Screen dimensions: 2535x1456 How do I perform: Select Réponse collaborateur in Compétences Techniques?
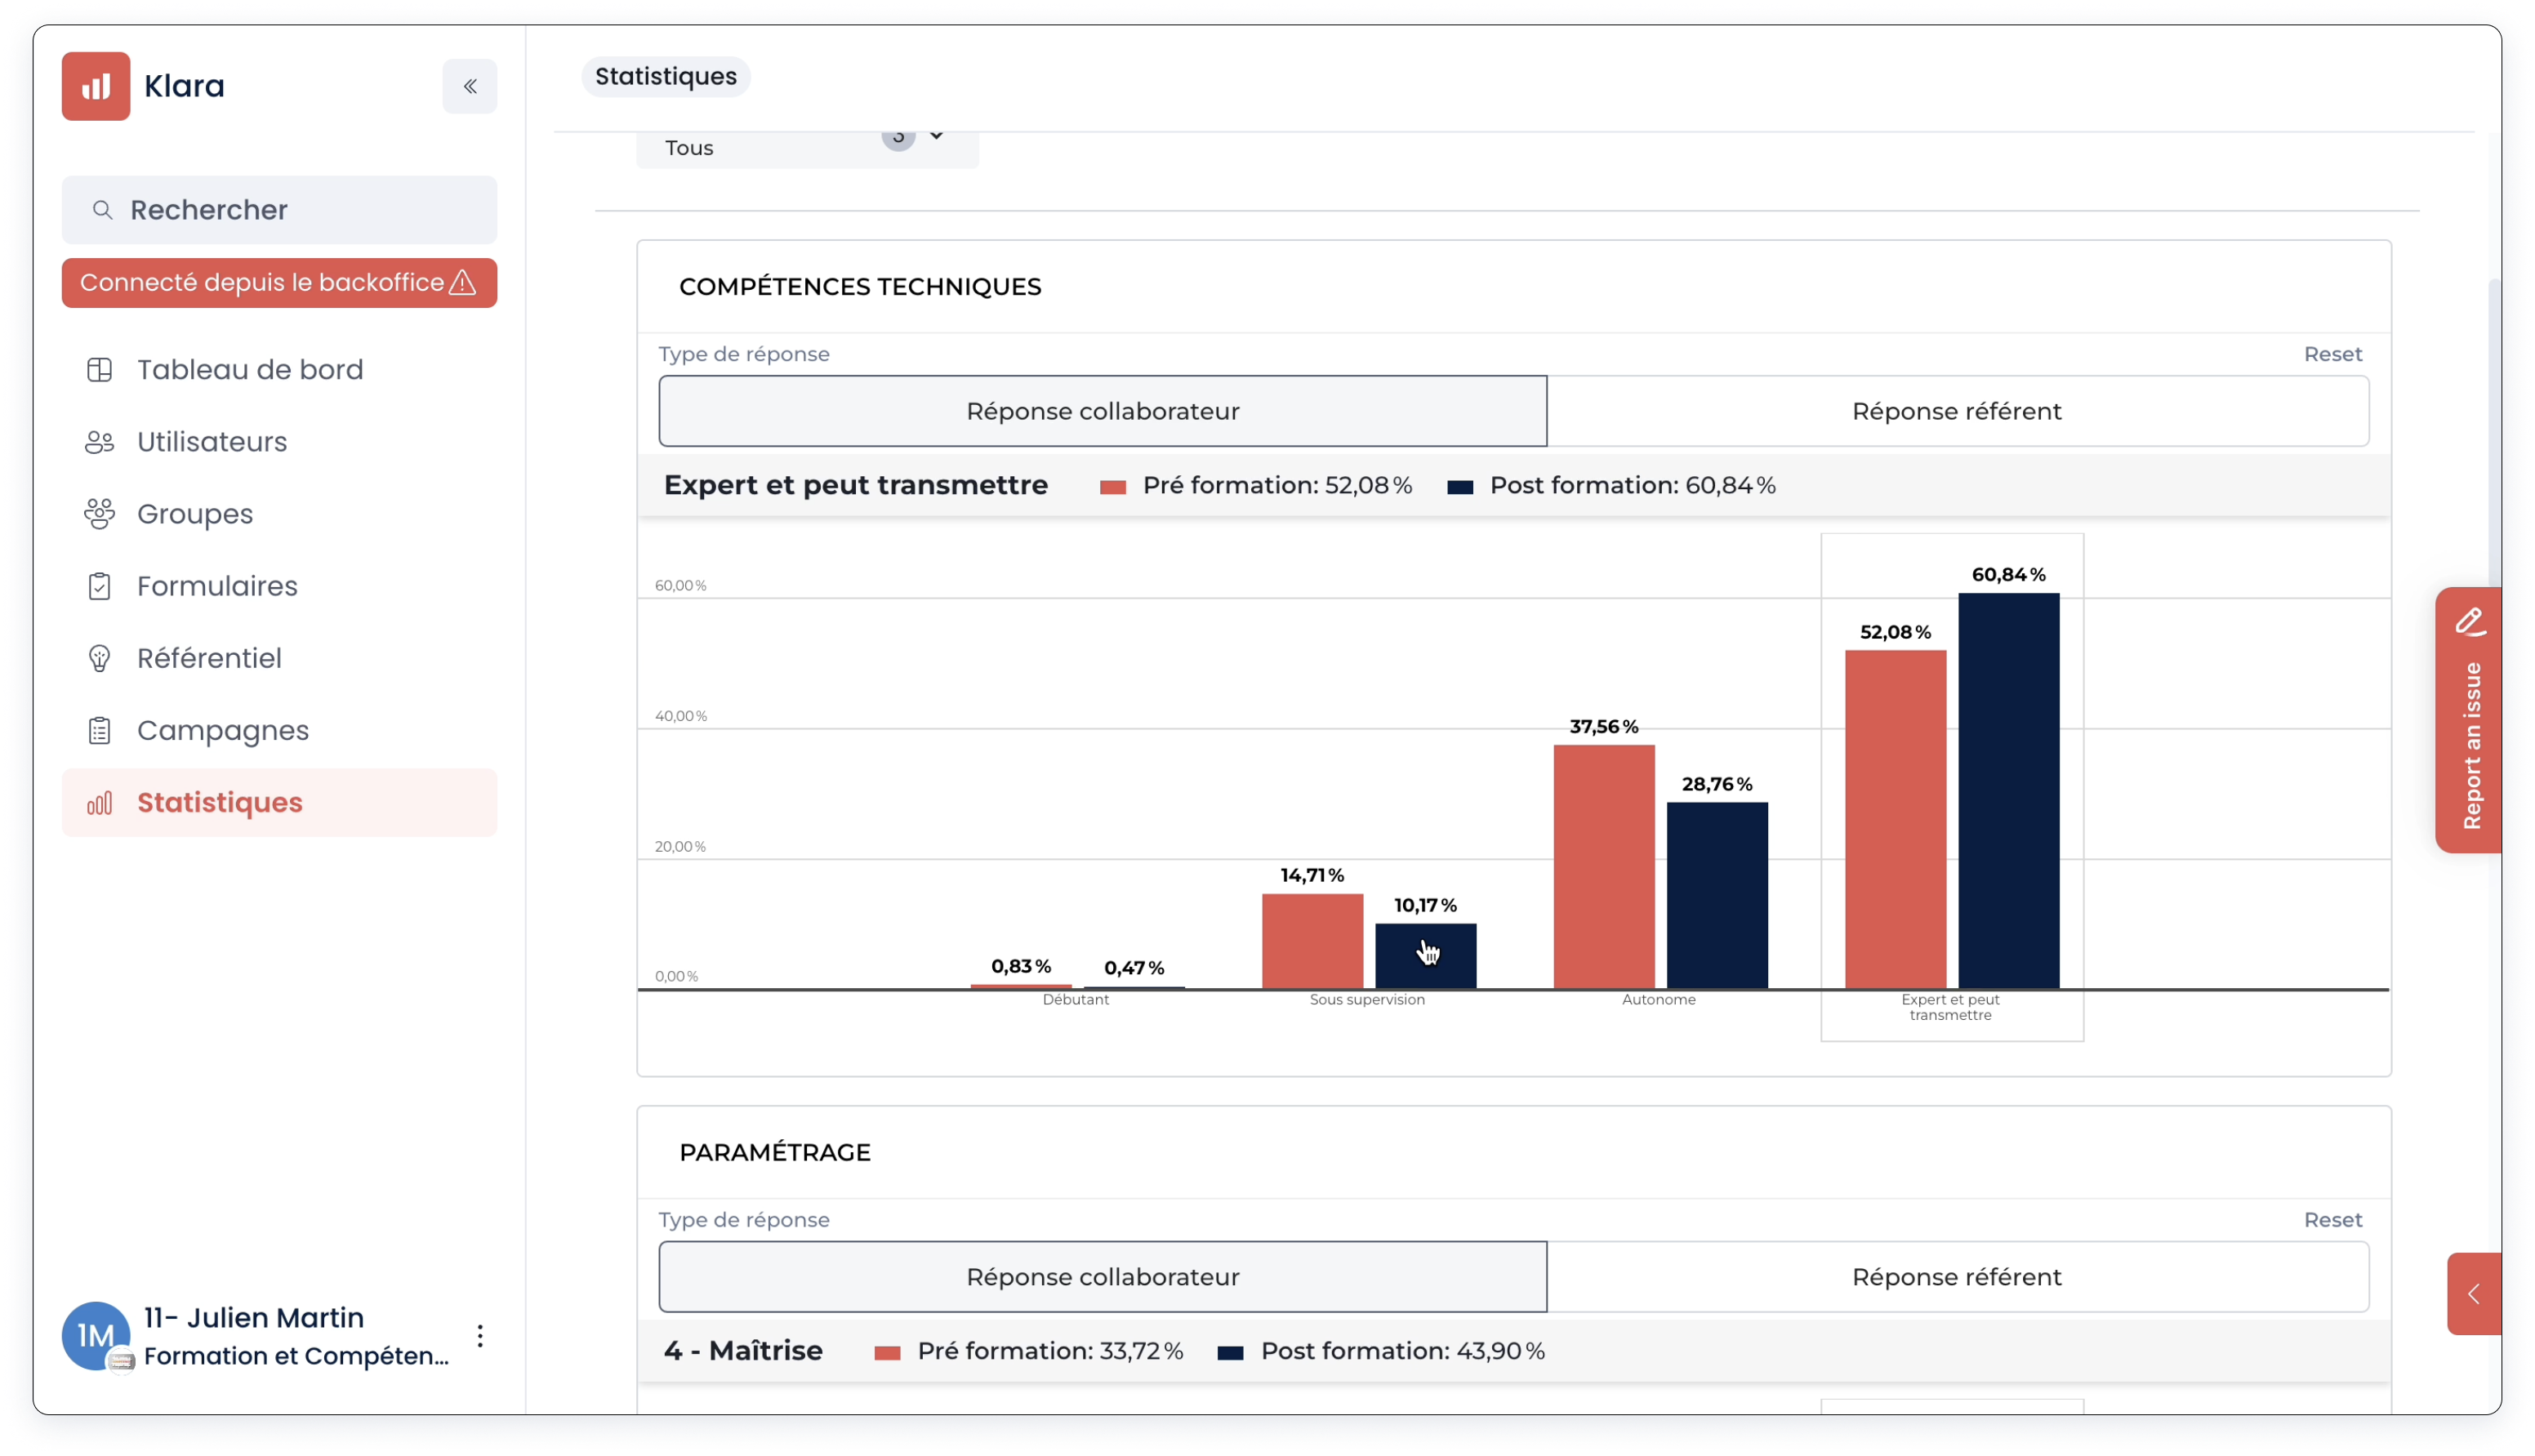[x=1102, y=411]
